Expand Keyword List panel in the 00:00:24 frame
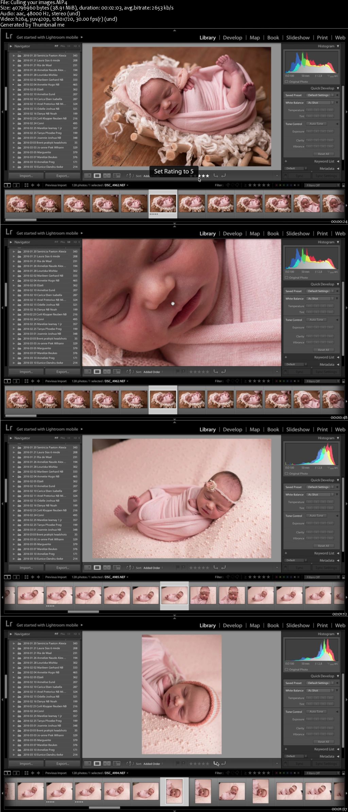Image resolution: width=348 pixels, height=812 pixels. [338, 161]
